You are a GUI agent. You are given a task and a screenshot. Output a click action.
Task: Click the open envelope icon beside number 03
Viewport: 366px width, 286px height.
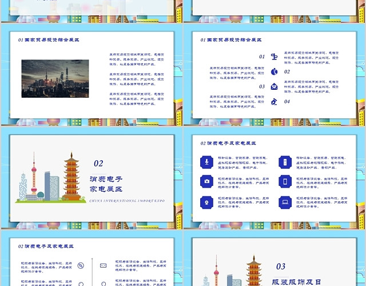point(274,86)
